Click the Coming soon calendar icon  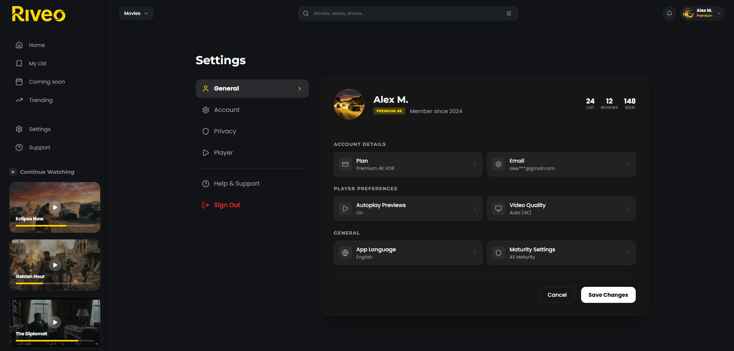tap(19, 82)
